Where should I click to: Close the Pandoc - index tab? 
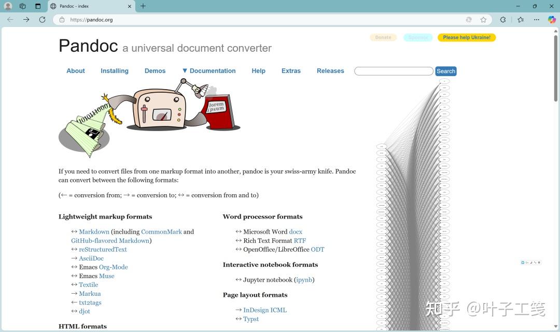(129, 6)
